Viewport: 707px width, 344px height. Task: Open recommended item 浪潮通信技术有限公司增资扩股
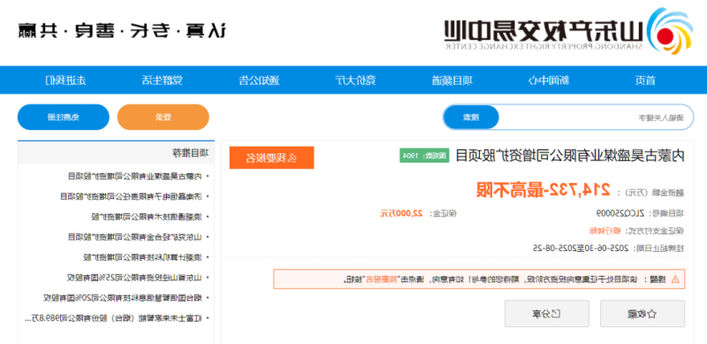pyautogui.click(x=146, y=217)
